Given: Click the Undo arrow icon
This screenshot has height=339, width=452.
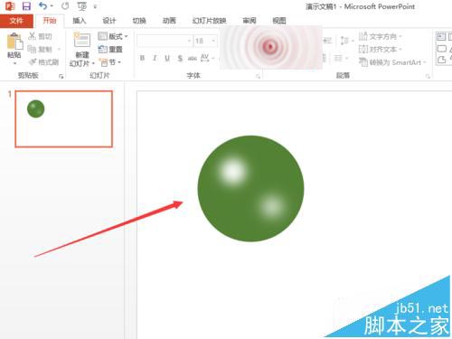Looking at the screenshot, I should coord(43,5).
